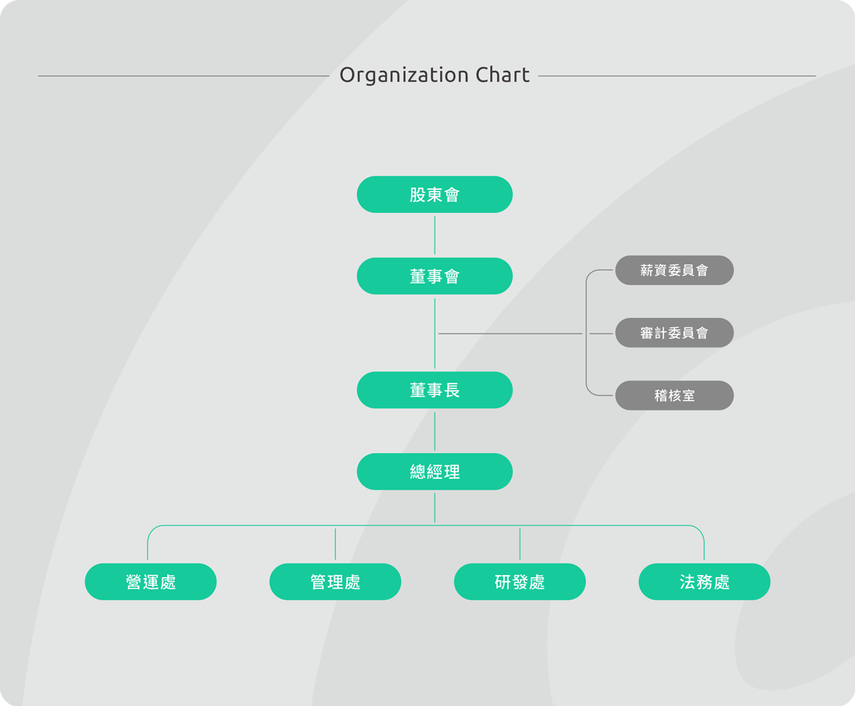Screen dimensions: 855x706
Task: Click the 法務處 department box
Action: pos(704,582)
